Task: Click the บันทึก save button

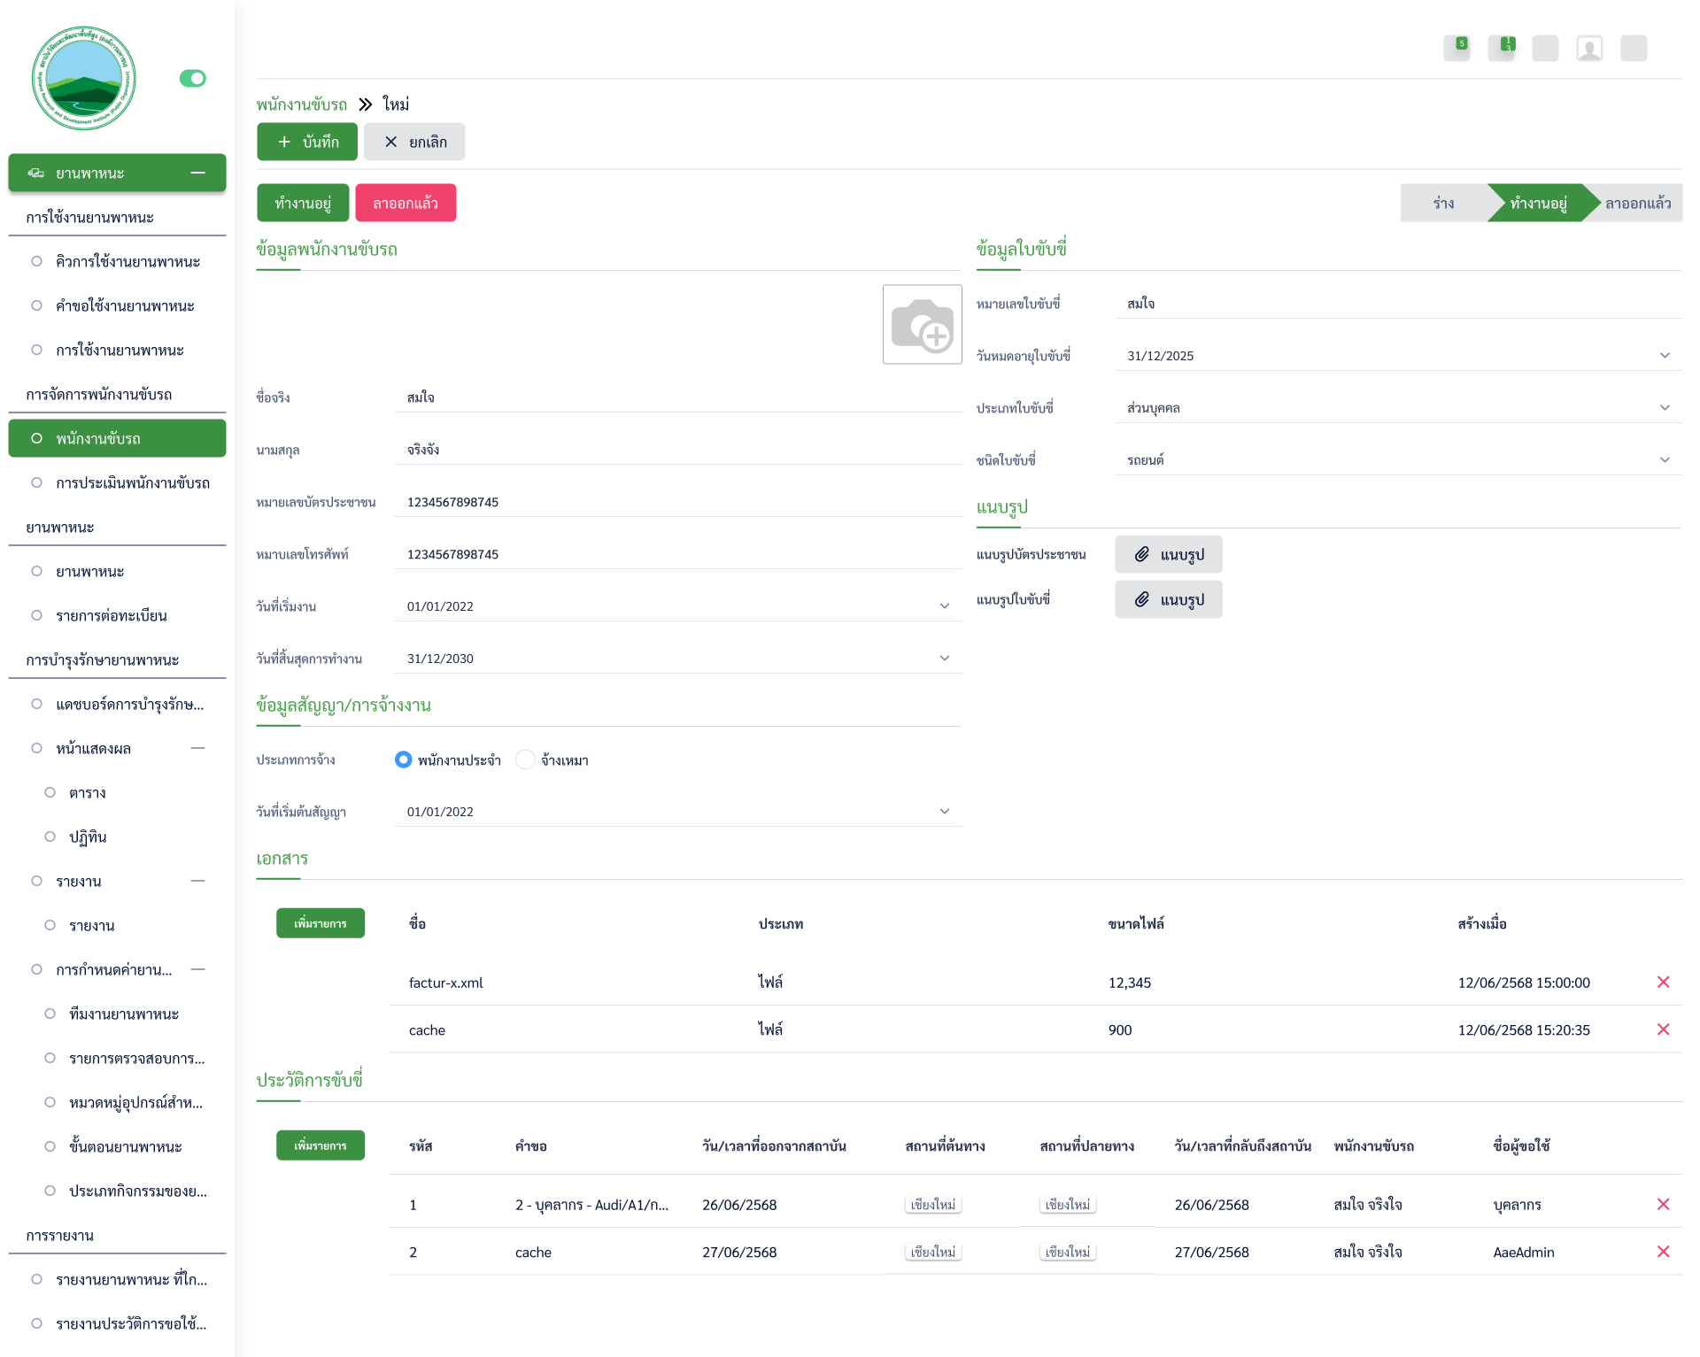Action: tap(307, 142)
